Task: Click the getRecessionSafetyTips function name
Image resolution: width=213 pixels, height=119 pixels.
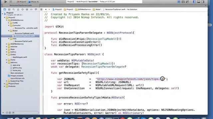Action: [77, 73]
